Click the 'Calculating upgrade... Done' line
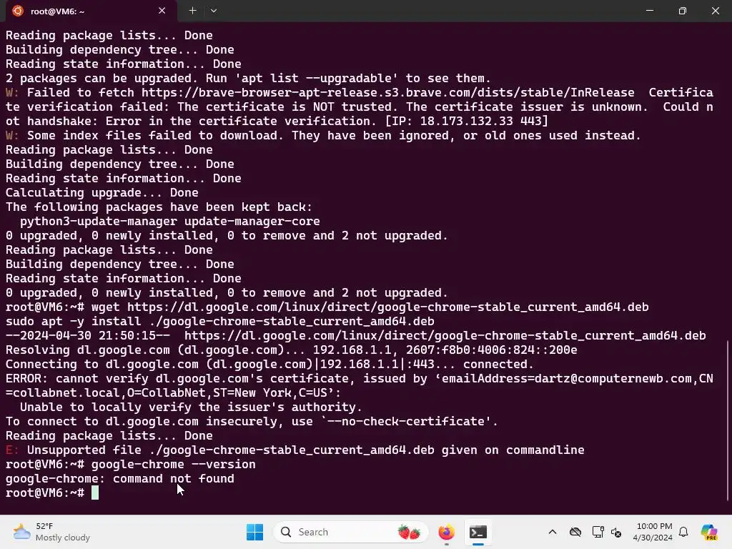Image resolution: width=732 pixels, height=549 pixels. coord(102,192)
